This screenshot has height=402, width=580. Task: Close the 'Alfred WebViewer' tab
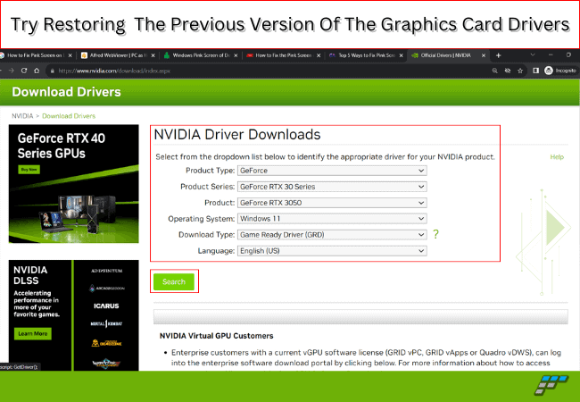[x=153, y=55]
